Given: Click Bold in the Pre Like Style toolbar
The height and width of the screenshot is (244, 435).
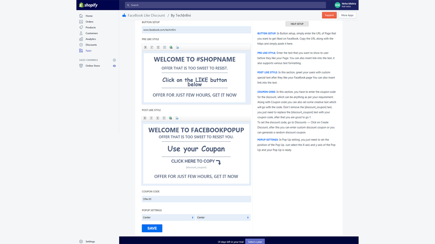Looking at the screenshot, I should 145,47.
